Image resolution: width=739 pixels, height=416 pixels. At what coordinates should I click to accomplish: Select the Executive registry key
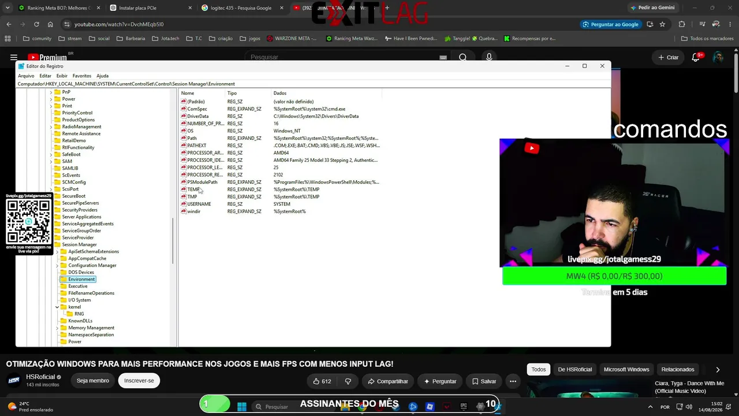point(78,286)
